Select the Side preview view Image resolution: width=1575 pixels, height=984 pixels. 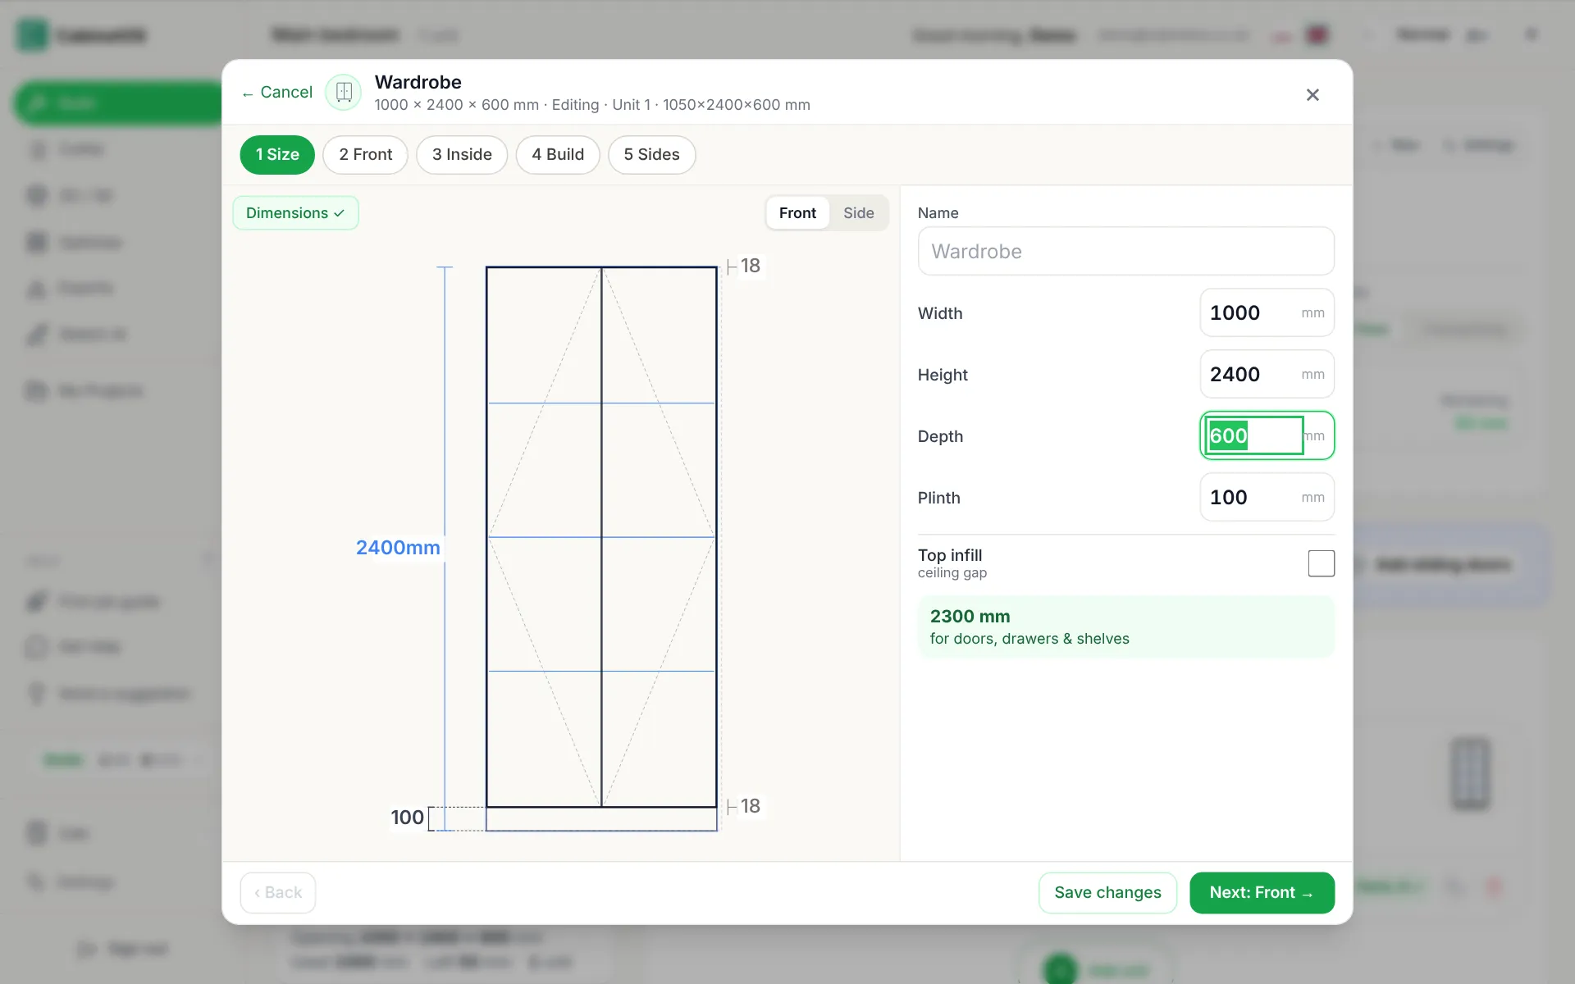(859, 213)
